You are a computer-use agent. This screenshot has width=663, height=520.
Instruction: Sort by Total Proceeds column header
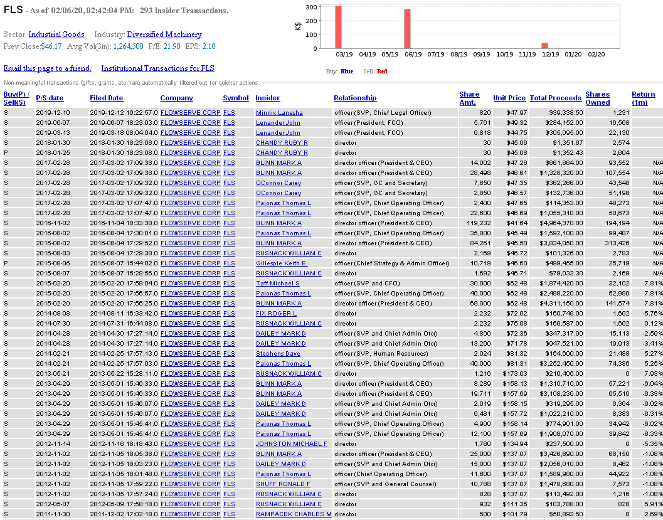pyautogui.click(x=556, y=98)
